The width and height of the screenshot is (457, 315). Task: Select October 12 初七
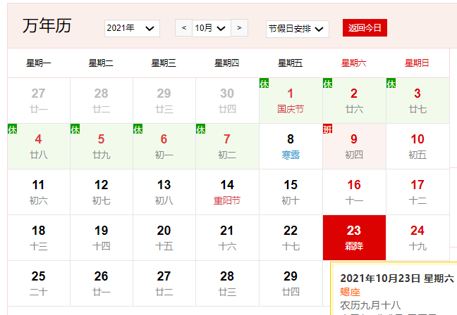(x=102, y=192)
